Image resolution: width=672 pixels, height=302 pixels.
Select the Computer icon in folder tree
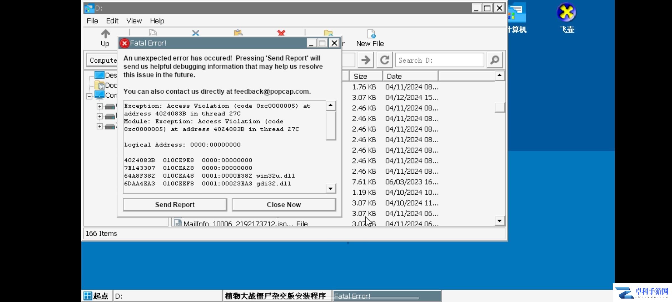(99, 95)
